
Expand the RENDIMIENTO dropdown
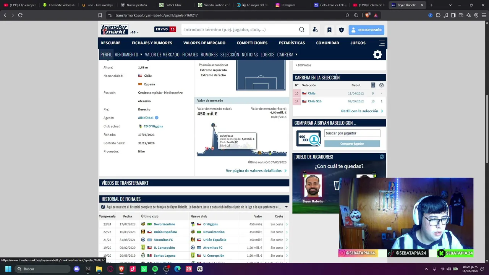coord(129,55)
